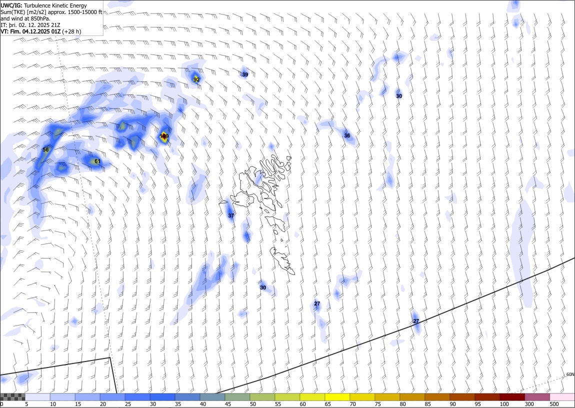This screenshot has height=408, width=575.
Task: Click the '60N' latitude label
Action: pos(570,374)
